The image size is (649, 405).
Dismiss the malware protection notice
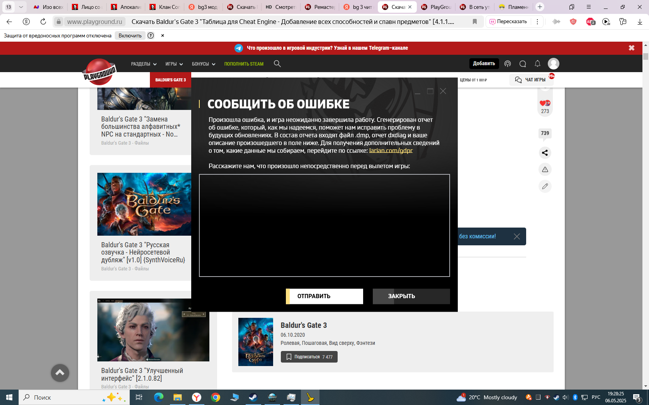pyautogui.click(x=163, y=35)
